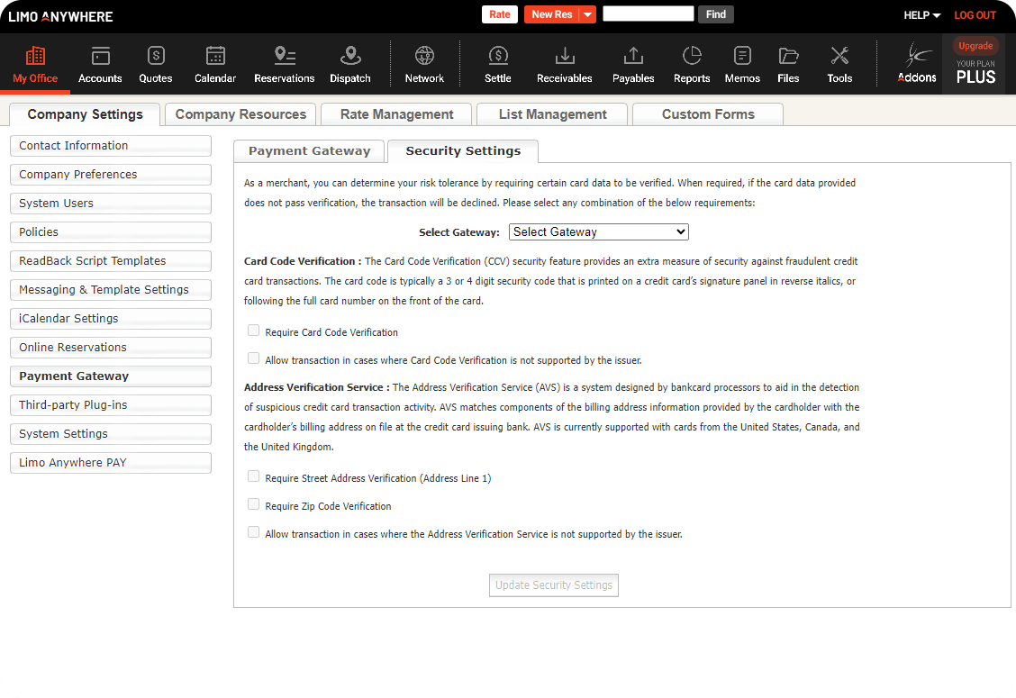Switch to Company Resources tab
This screenshot has height=698, width=1016.
coord(240,114)
